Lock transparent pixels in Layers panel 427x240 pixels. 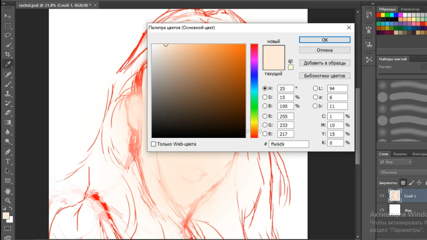[403, 183]
